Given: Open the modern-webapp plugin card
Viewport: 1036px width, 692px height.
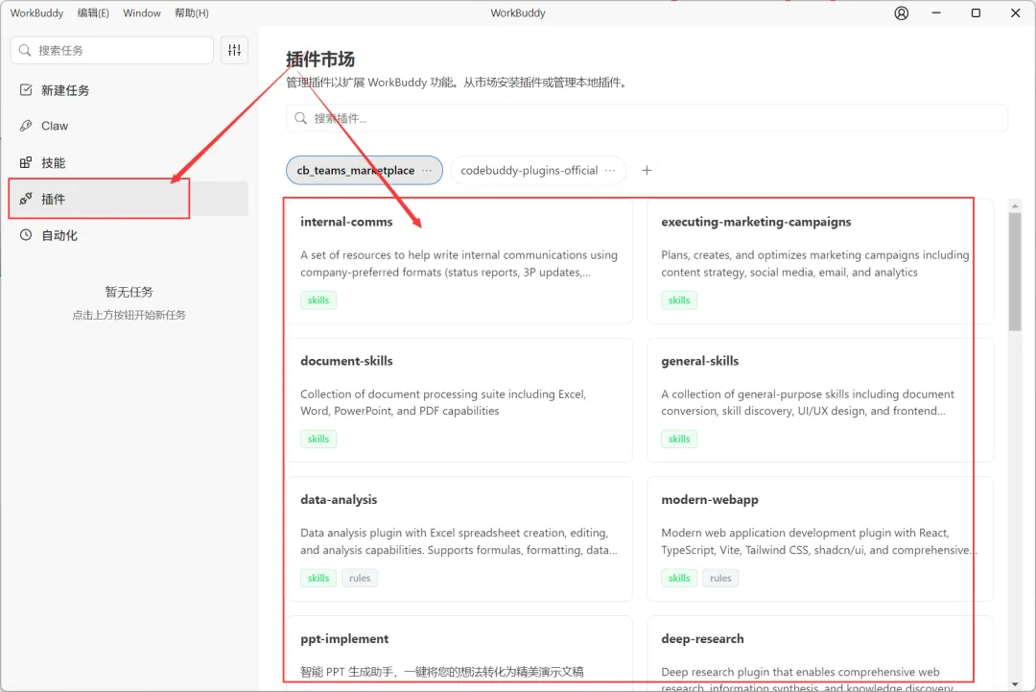Looking at the screenshot, I should [820, 538].
